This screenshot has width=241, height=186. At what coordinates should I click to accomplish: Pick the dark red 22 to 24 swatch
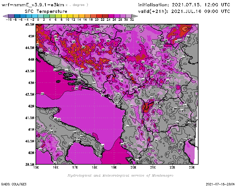[105, 16]
